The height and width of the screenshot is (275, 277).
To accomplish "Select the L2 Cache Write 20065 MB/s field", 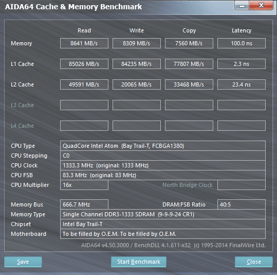I will [137, 84].
